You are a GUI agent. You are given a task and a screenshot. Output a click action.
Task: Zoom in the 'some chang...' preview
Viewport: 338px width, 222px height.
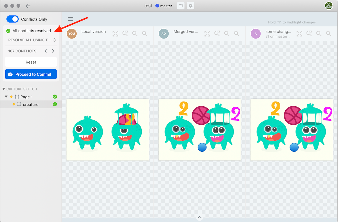pyautogui.click(x=328, y=34)
